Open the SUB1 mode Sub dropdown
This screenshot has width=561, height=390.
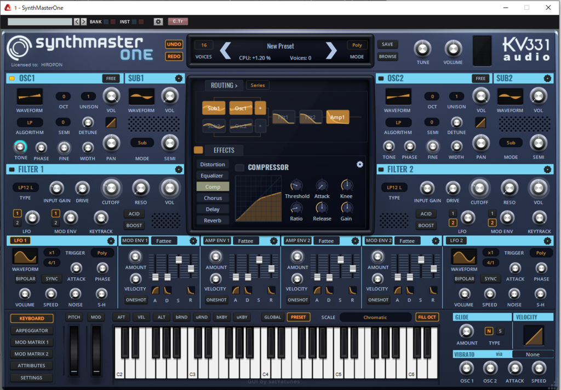point(142,143)
